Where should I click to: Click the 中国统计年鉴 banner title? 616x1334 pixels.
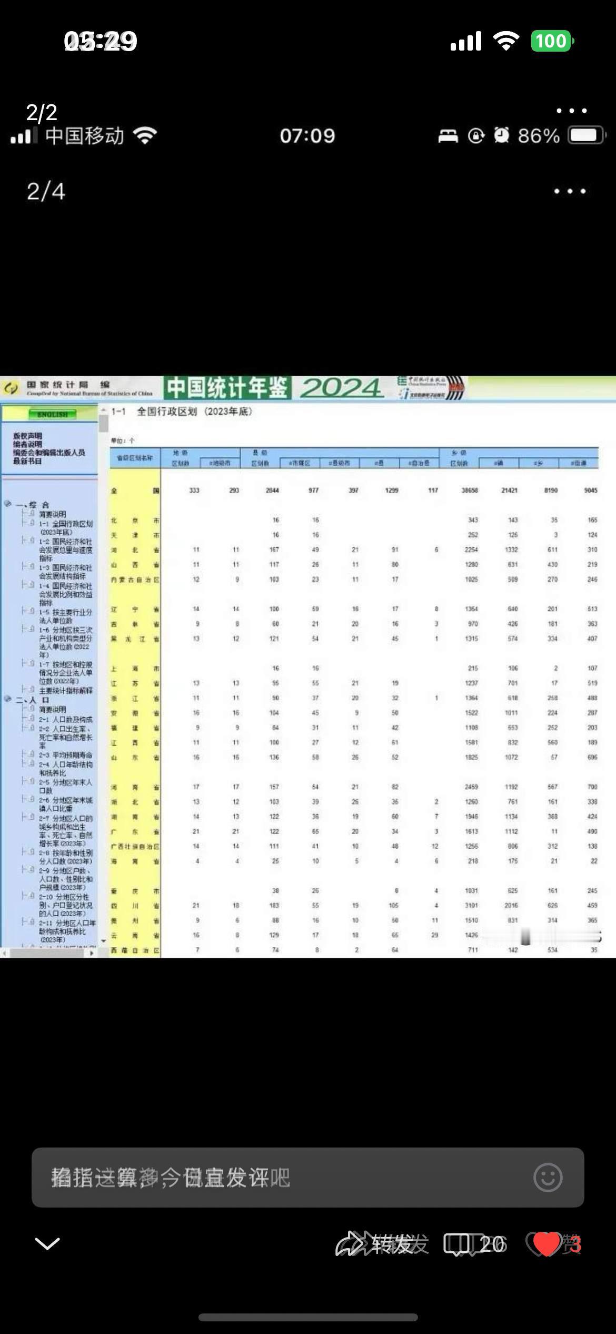click(x=227, y=388)
